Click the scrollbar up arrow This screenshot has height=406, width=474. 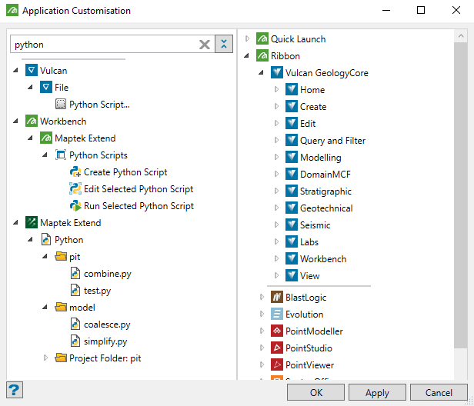point(461,36)
